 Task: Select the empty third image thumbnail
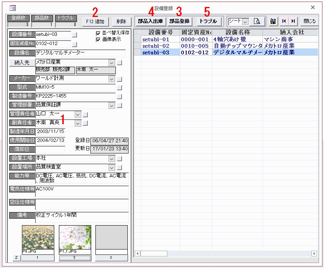pyautogui.click(x=112, y=238)
